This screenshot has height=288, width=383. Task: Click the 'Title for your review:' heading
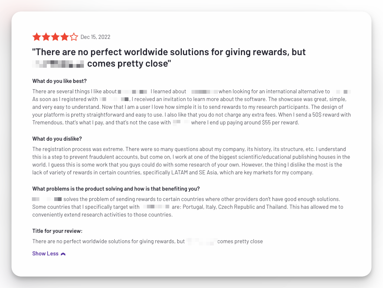coord(58,231)
